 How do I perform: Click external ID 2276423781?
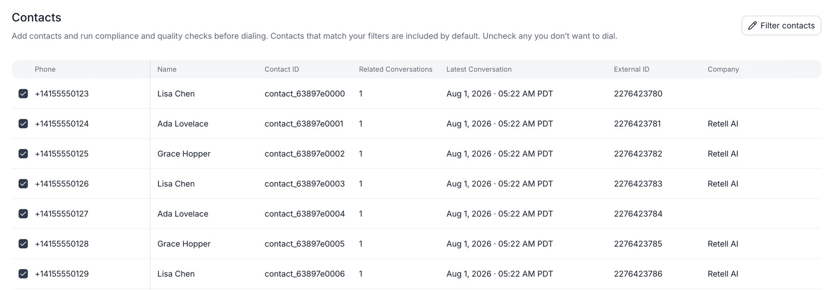pos(637,124)
